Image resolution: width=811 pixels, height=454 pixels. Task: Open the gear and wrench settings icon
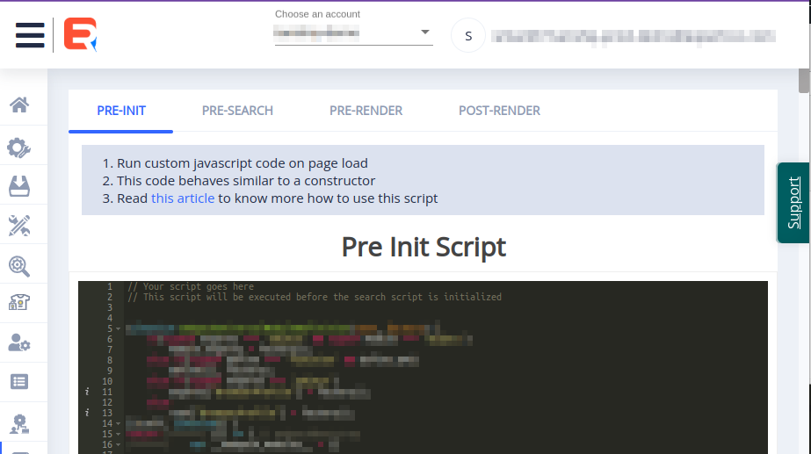pyautogui.click(x=19, y=148)
